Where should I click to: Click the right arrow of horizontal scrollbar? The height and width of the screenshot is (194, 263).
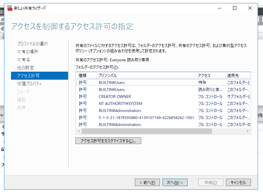tap(248, 131)
